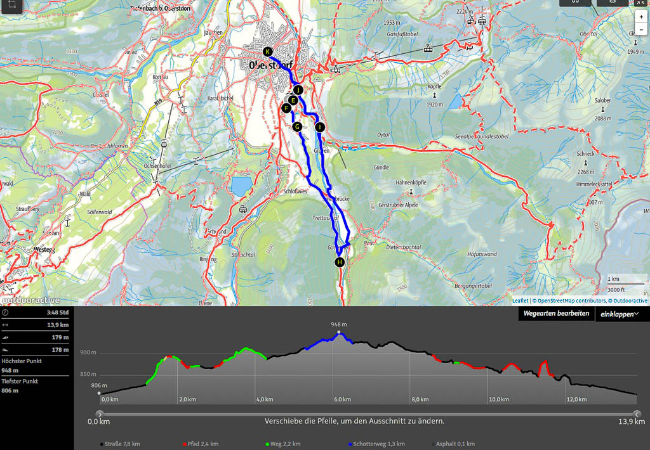Click the fullscreen arrows icon

coord(642,3)
